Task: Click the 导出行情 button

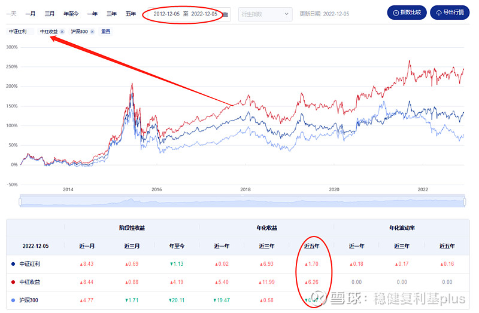Action: (x=450, y=13)
